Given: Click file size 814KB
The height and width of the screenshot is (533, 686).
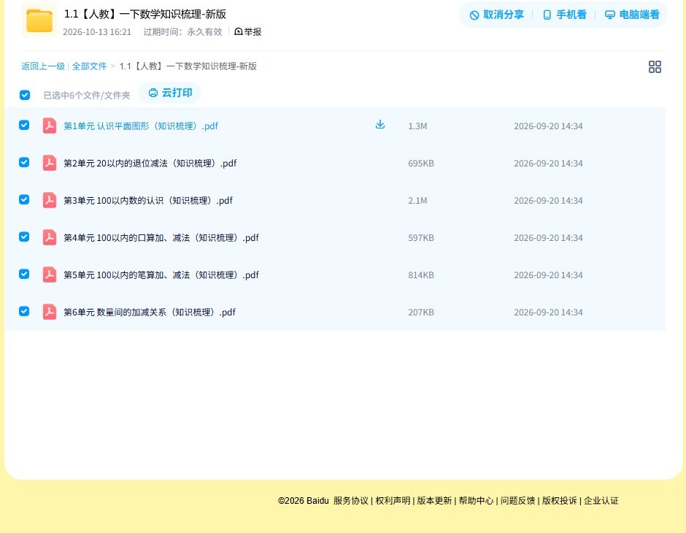Looking at the screenshot, I should 421,275.
